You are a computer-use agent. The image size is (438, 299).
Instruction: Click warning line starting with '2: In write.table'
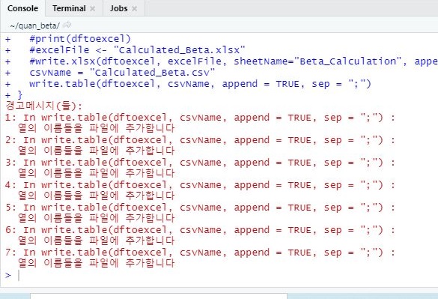click(200, 140)
